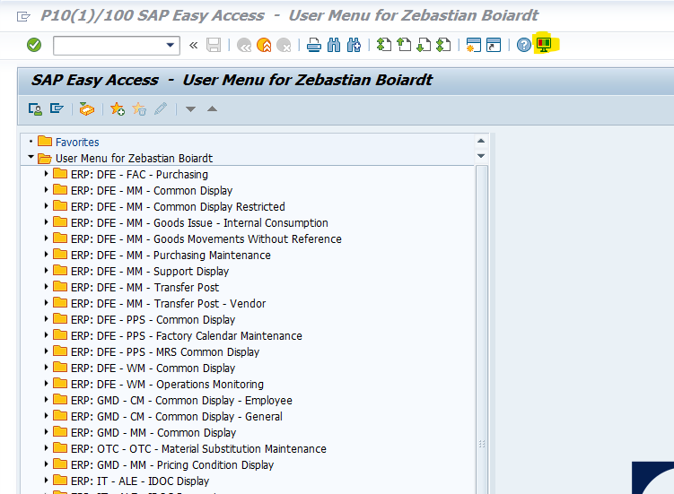Go to Previous Page icon
The height and width of the screenshot is (494, 674).
pyautogui.click(x=404, y=45)
